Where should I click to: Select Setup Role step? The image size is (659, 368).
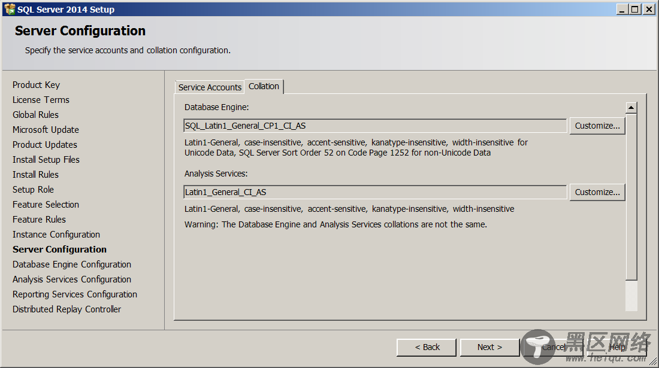point(33,190)
